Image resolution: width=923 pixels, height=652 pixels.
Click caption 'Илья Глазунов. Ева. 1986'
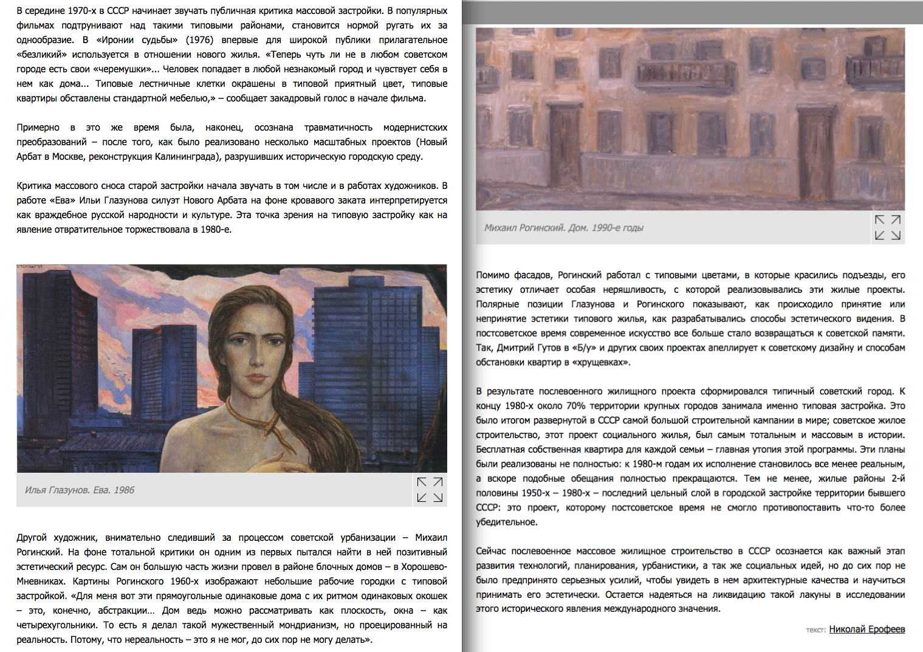click(80, 490)
